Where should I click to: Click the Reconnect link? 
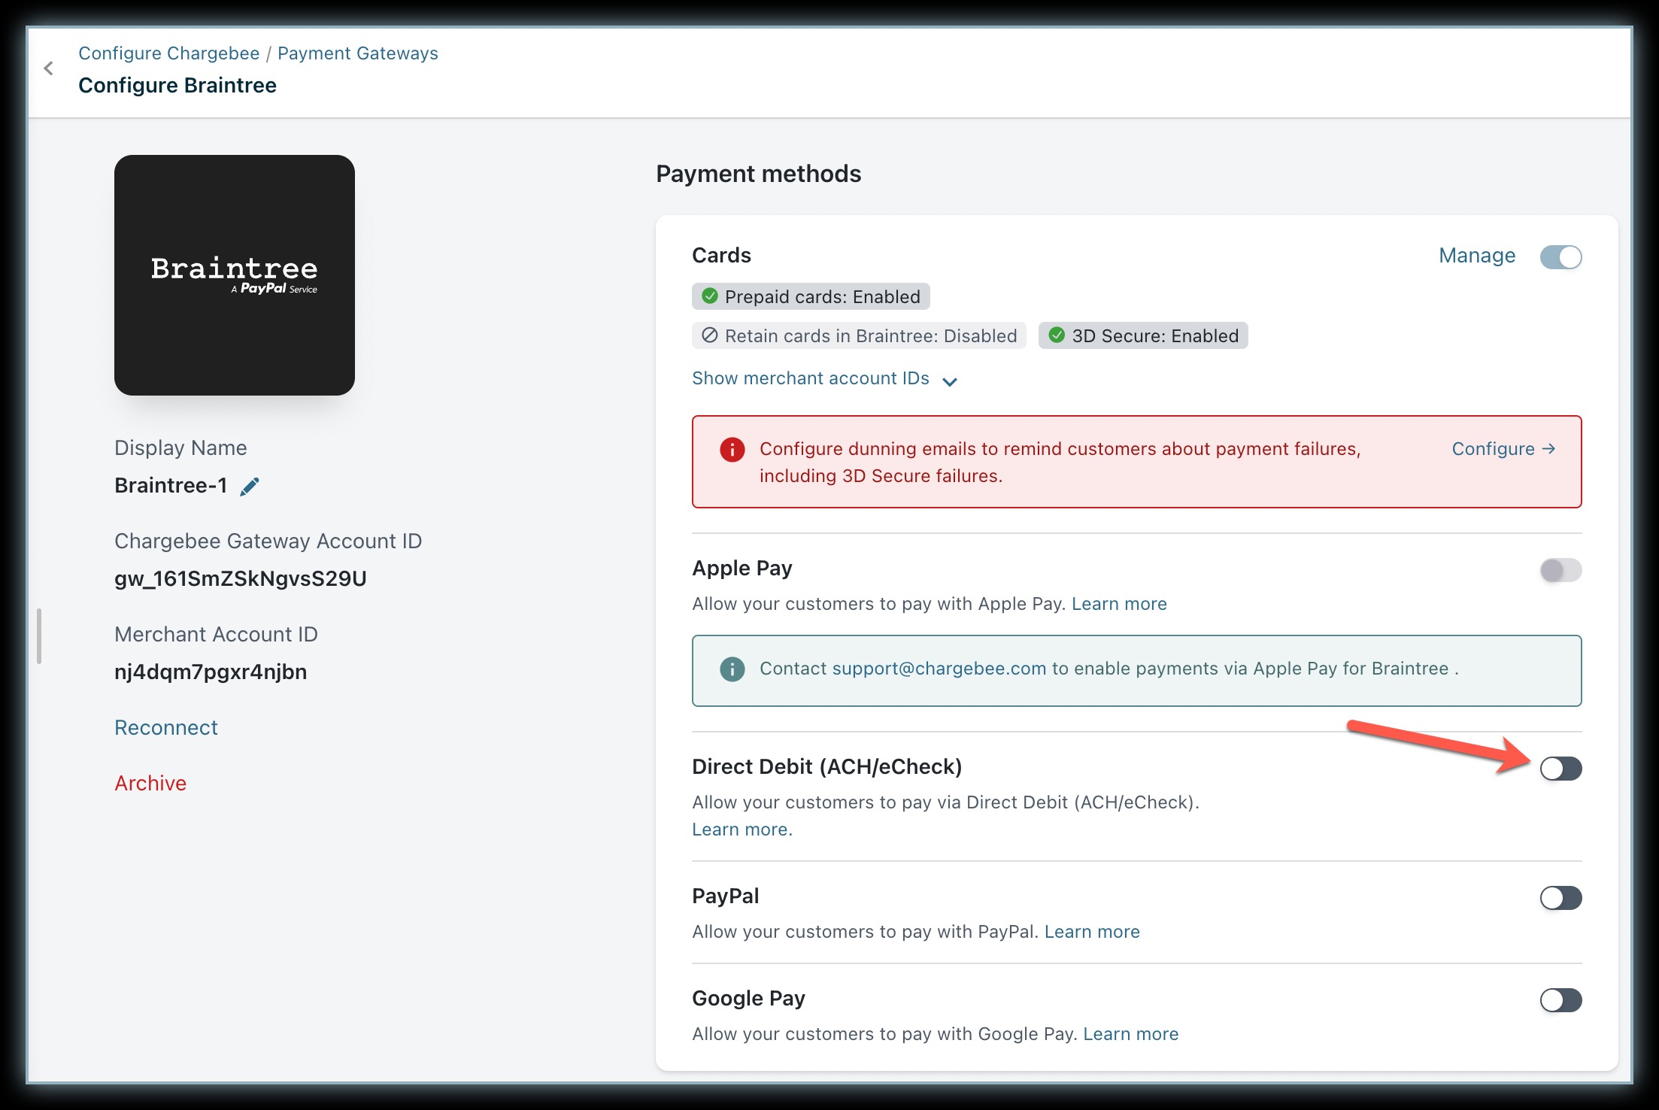coord(166,727)
